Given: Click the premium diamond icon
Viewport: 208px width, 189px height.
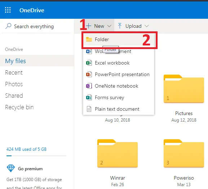Looking at the screenshot, I should coord(11,168).
